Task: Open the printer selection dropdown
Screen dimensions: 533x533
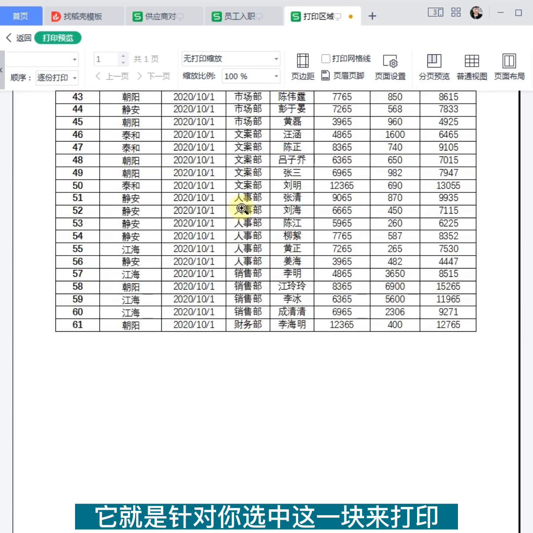Action: [42, 59]
